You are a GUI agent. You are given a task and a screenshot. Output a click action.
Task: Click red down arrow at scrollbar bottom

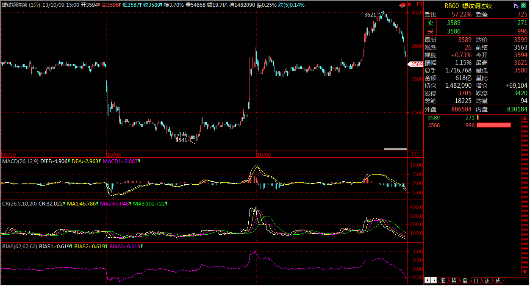525,272
